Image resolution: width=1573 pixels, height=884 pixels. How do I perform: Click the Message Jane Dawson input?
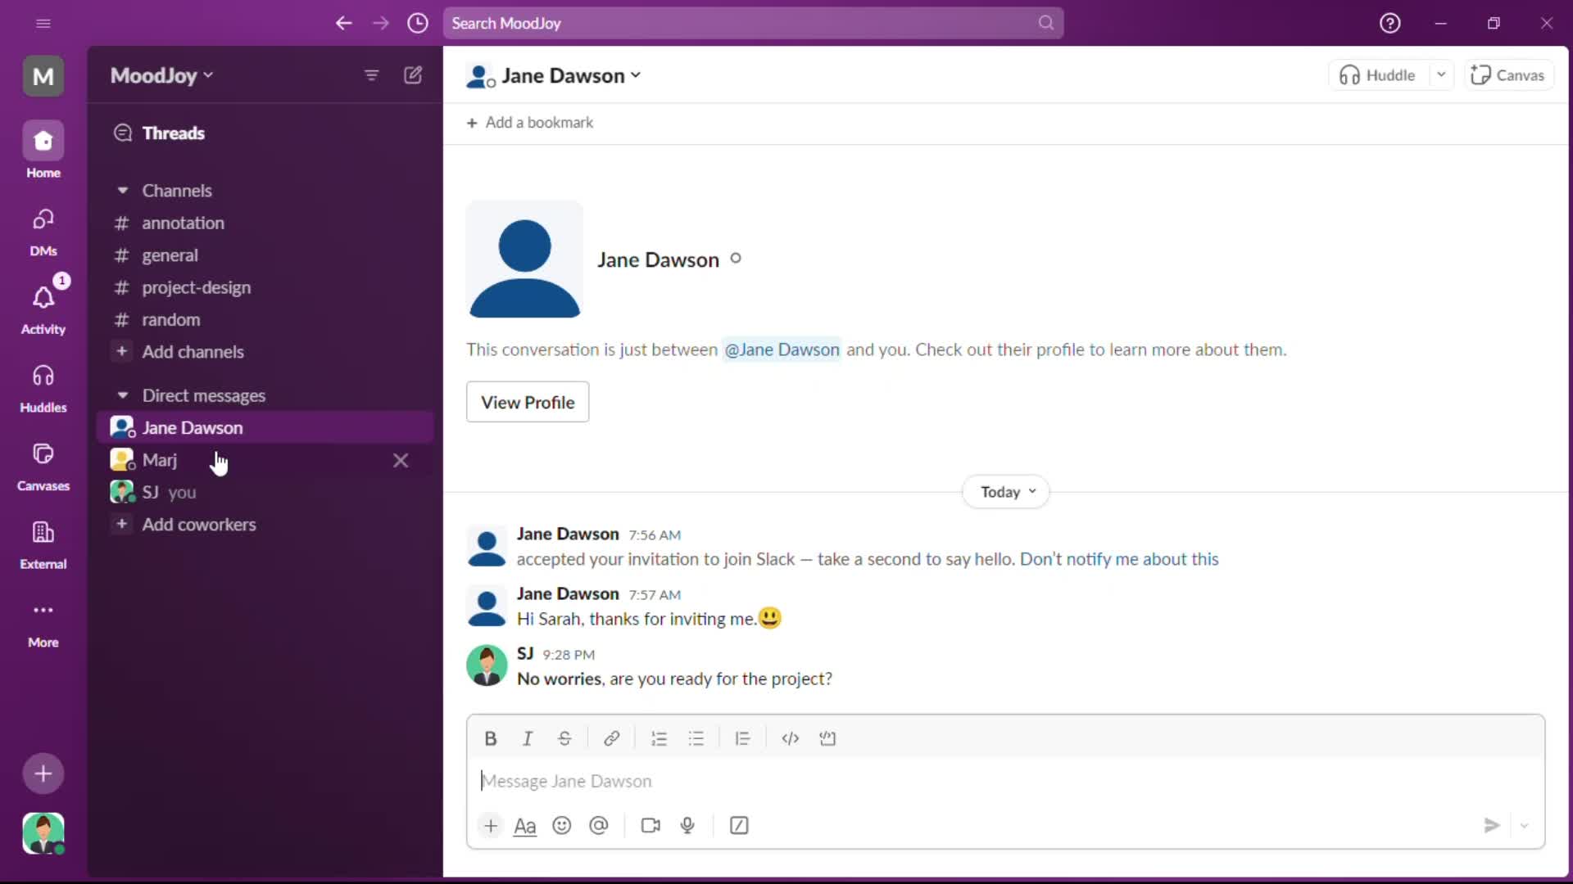tap(1005, 781)
